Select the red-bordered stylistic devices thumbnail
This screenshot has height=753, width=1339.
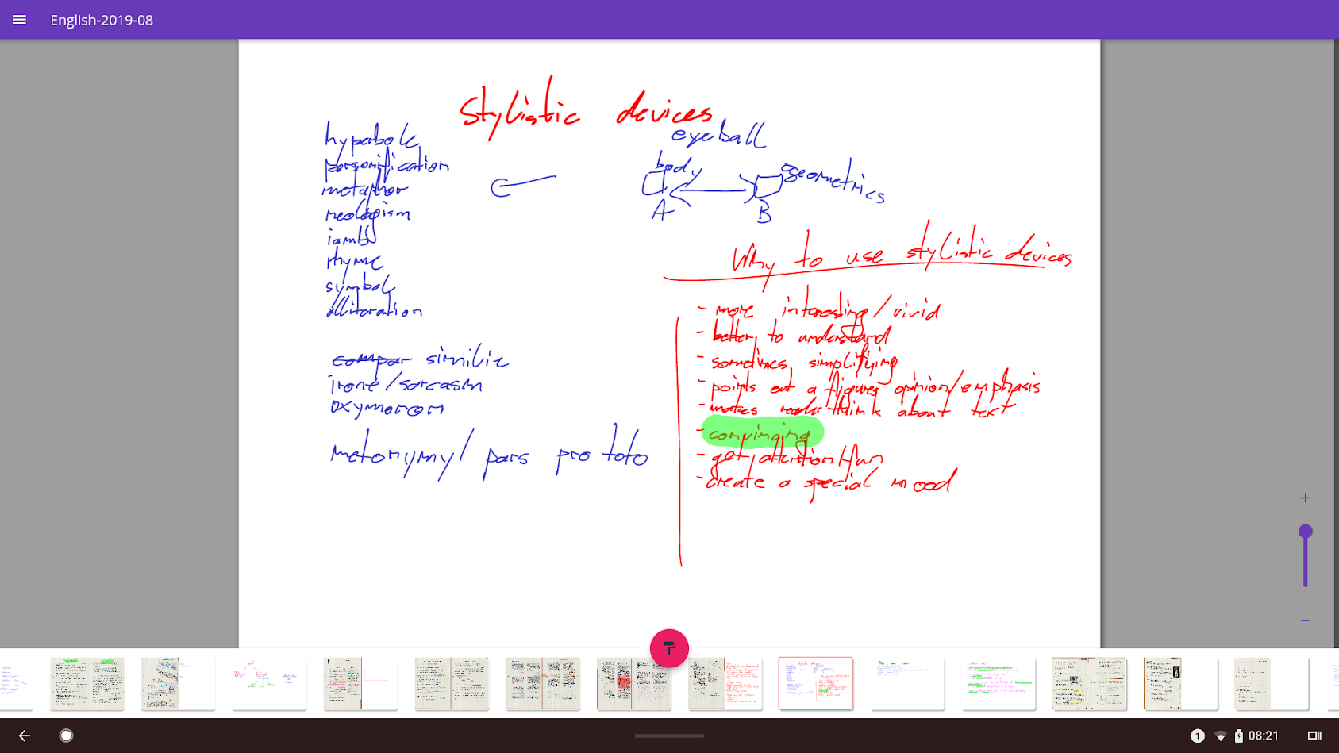(815, 683)
